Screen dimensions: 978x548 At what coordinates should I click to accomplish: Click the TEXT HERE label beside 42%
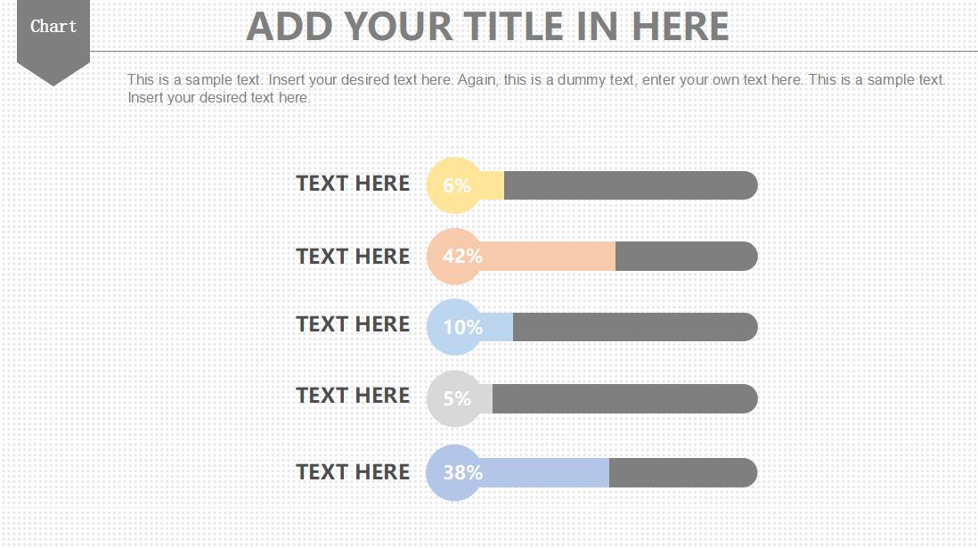click(x=353, y=257)
